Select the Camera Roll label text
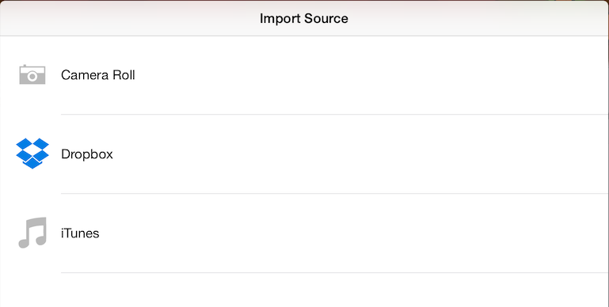Screen dimensions: 609x307 pyautogui.click(x=98, y=75)
